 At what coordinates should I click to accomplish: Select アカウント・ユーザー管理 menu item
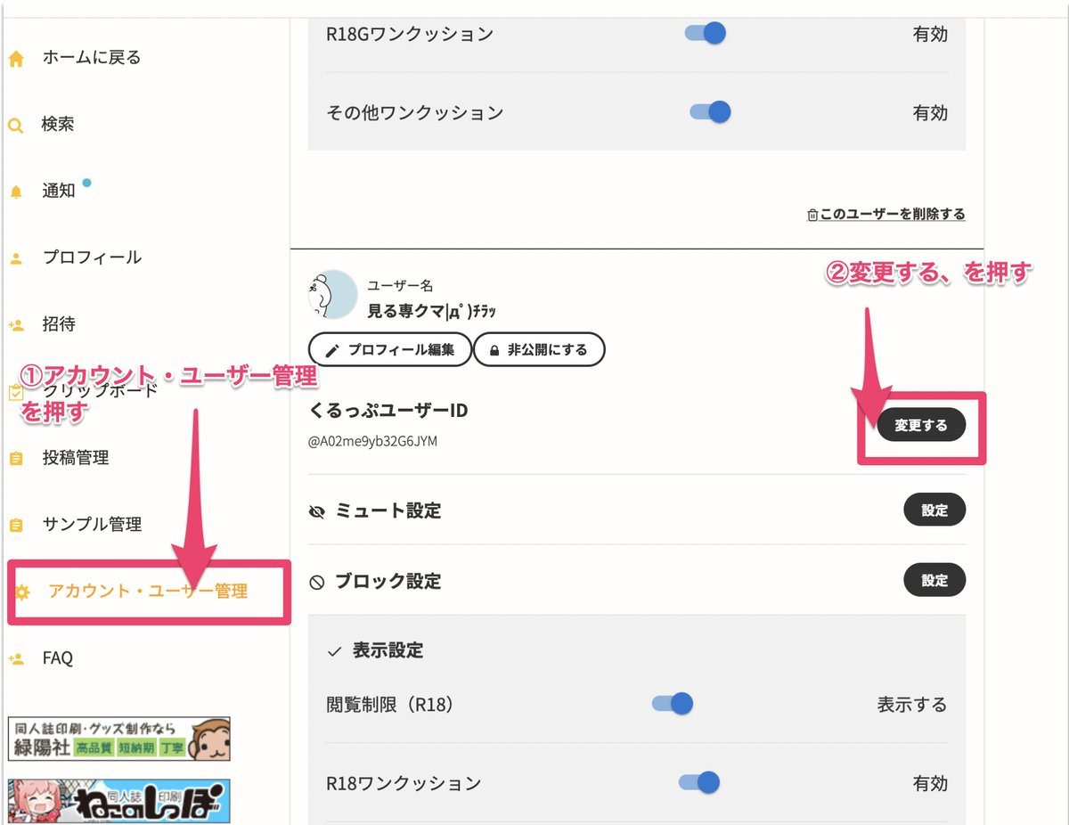pyautogui.click(x=148, y=591)
